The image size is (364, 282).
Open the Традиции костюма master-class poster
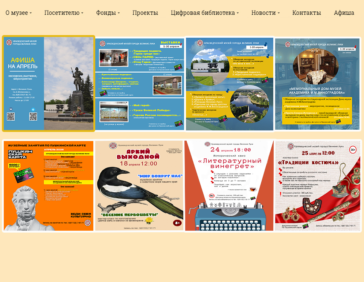[317, 185]
